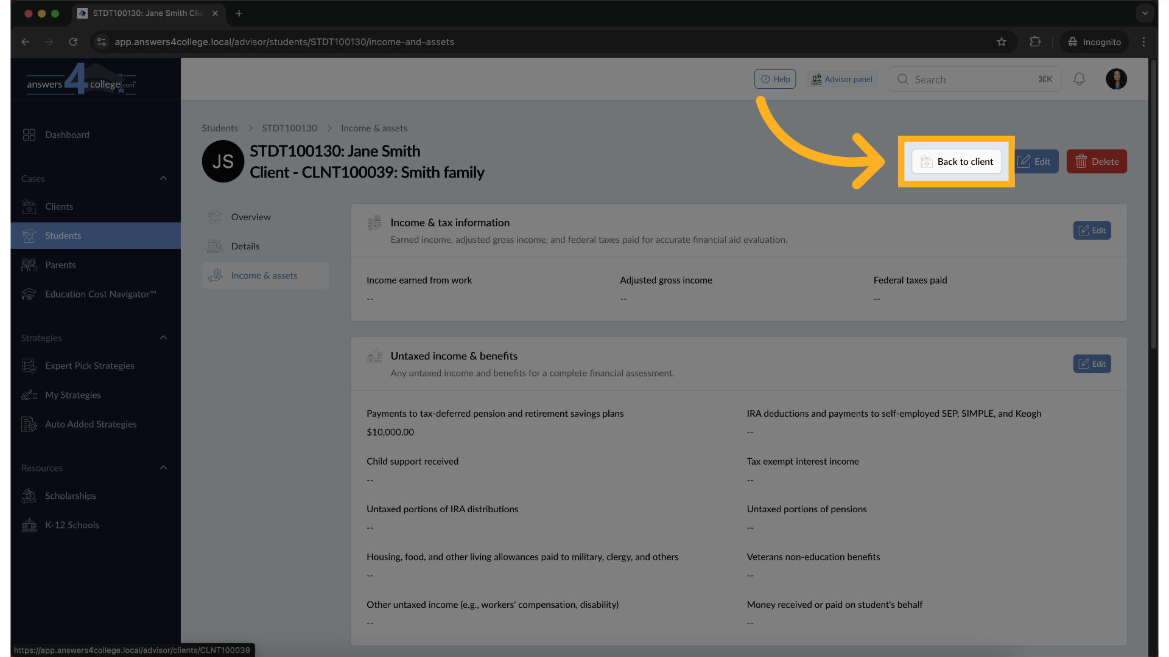Screen dimensions: 1169x657
Task: Click the notification bell icon
Action: coord(1079,78)
